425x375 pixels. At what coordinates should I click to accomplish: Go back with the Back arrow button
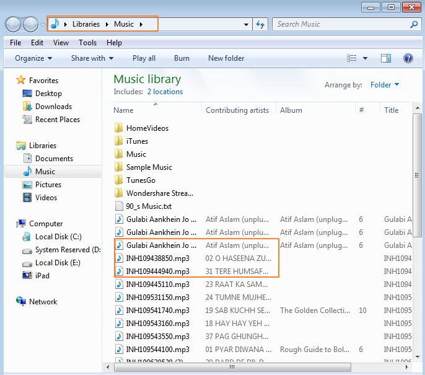point(13,24)
